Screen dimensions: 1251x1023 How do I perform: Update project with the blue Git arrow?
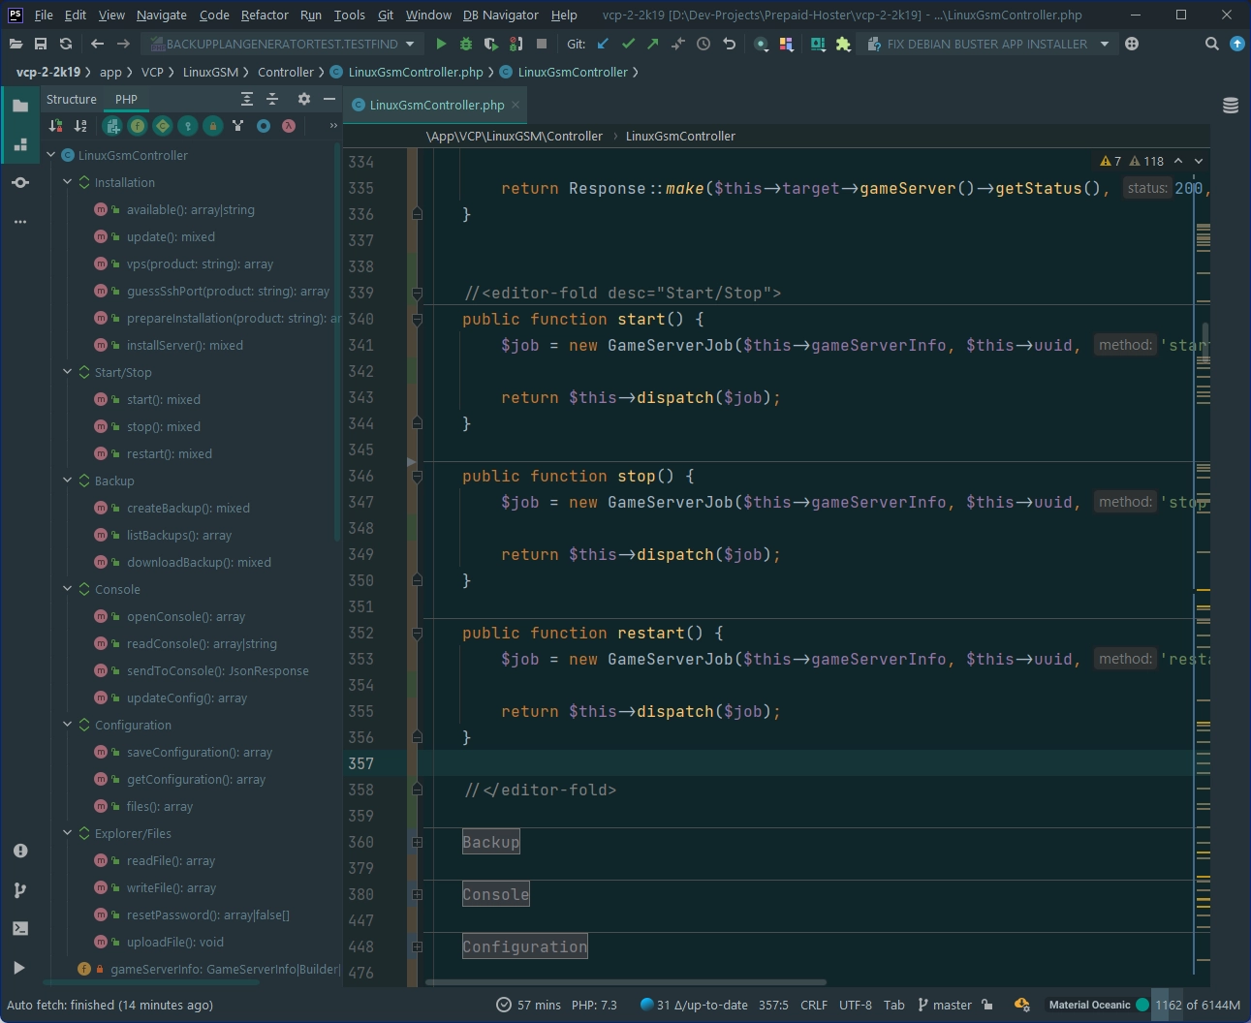pyautogui.click(x=603, y=44)
